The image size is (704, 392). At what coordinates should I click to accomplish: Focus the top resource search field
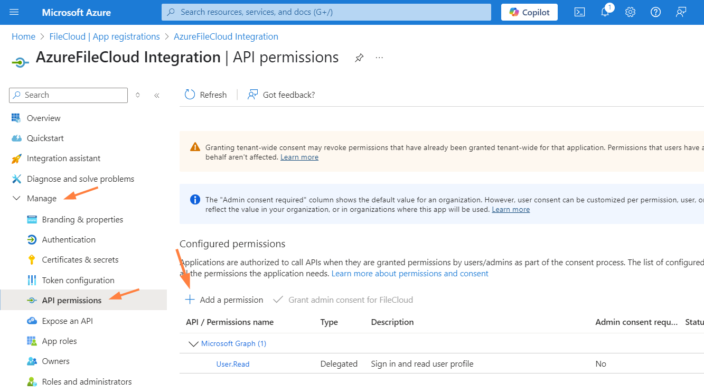coord(326,12)
